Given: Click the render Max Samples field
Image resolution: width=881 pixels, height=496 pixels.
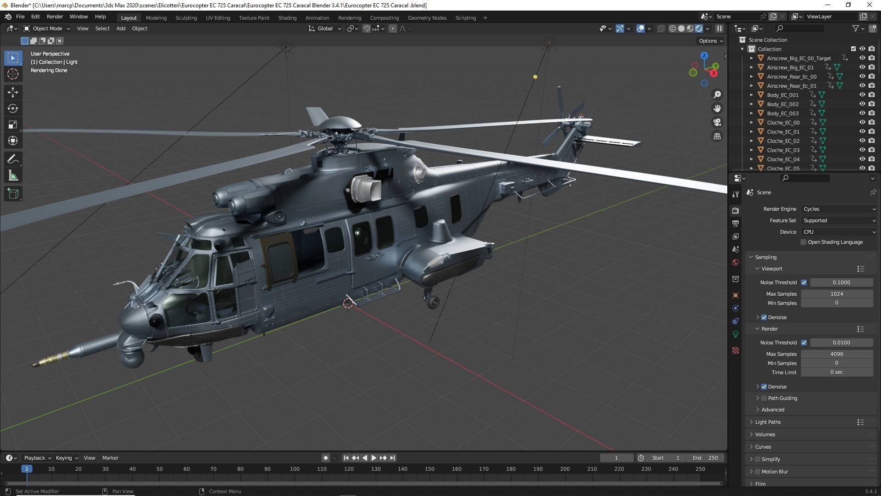Looking at the screenshot, I should [836, 354].
